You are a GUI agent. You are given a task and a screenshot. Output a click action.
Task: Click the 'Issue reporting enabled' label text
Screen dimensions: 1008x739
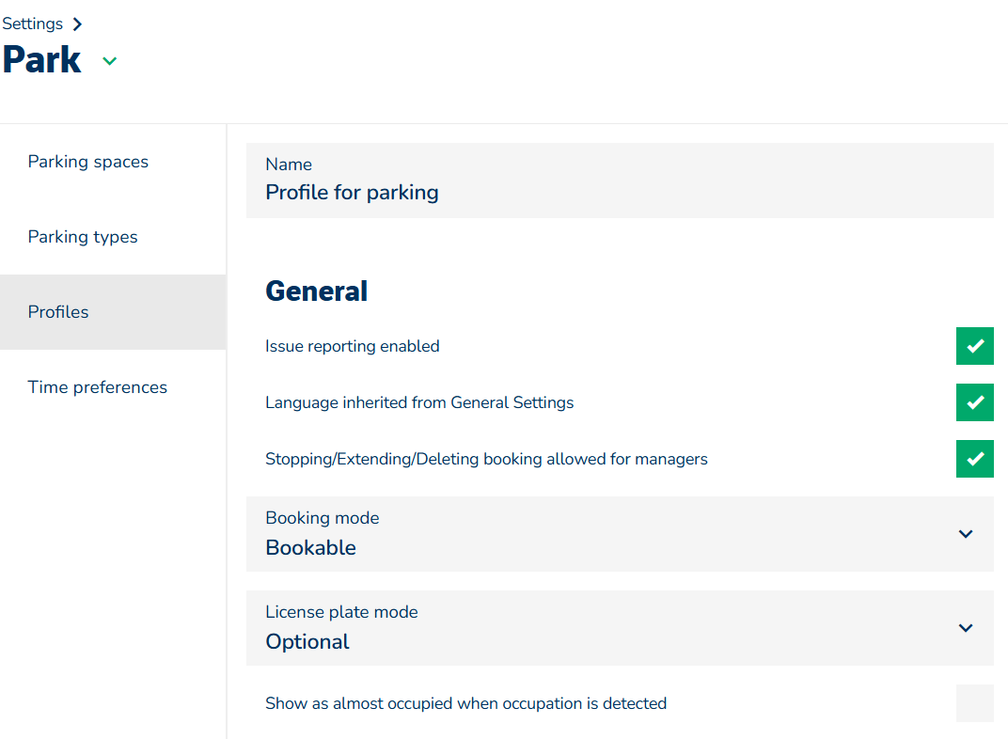tap(353, 346)
